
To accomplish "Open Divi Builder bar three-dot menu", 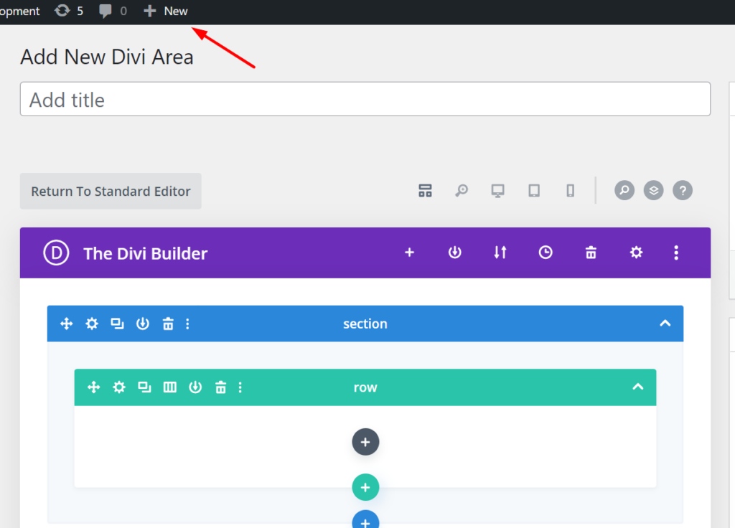I will pos(676,253).
